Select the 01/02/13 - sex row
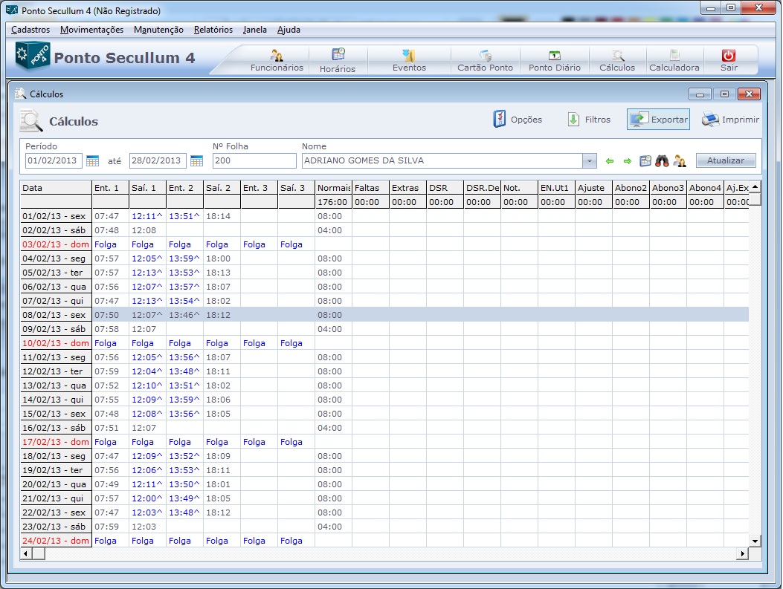This screenshot has width=783, height=589. coord(384,216)
